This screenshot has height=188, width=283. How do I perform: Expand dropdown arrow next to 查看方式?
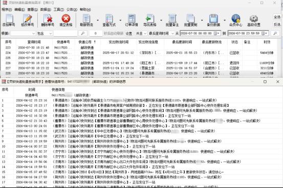(x=120, y=20)
